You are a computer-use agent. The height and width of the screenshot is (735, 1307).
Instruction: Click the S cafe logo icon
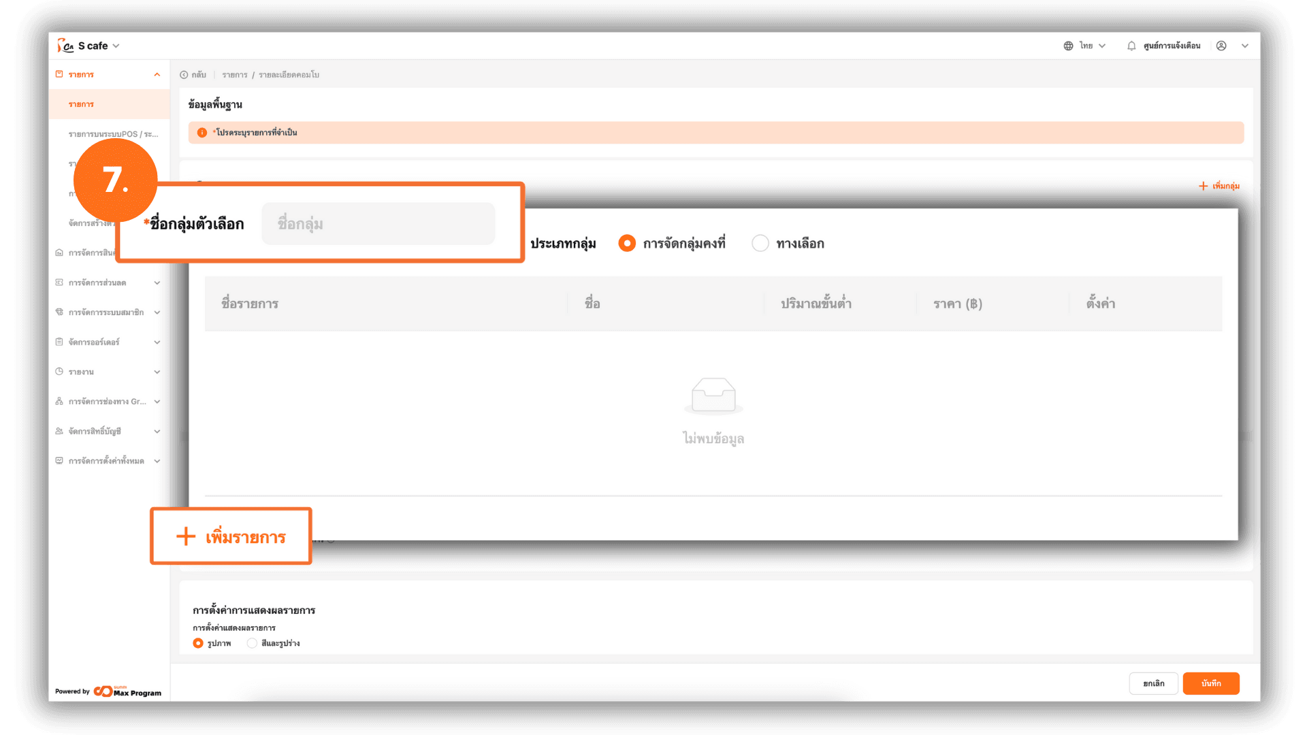[65, 46]
